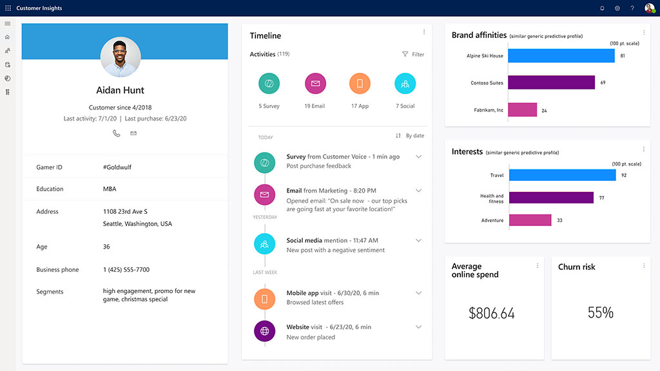
Task: Select the Travel interest bar
Action: pyautogui.click(x=561, y=175)
